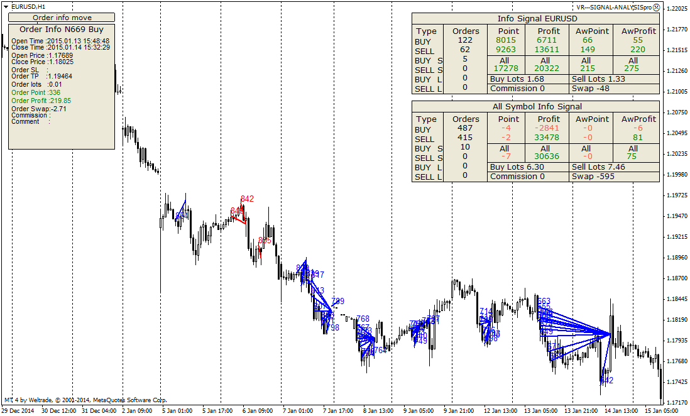Image resolution: width=690 pixels, height=416 pixels.
Task: Click the Order info move button
Action: pyautogui.click(x=62, y=18)
